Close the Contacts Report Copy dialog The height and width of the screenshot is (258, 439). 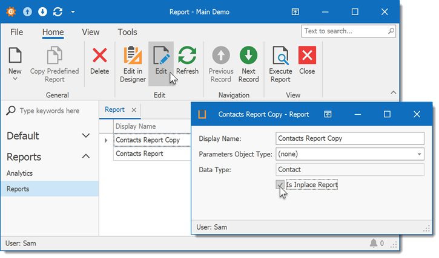click(x=417, y=114)
